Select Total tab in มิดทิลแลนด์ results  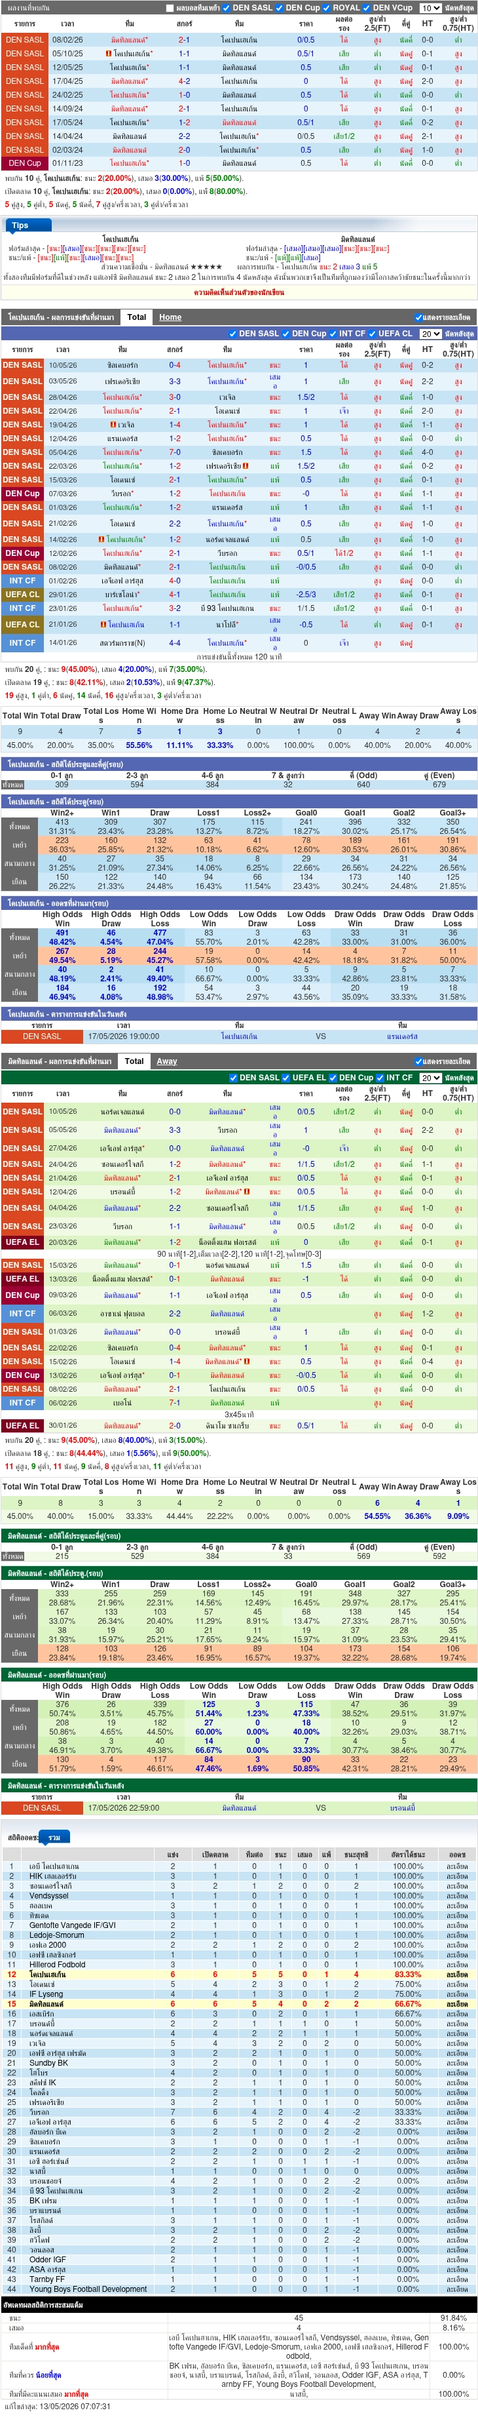[134, 1062]
